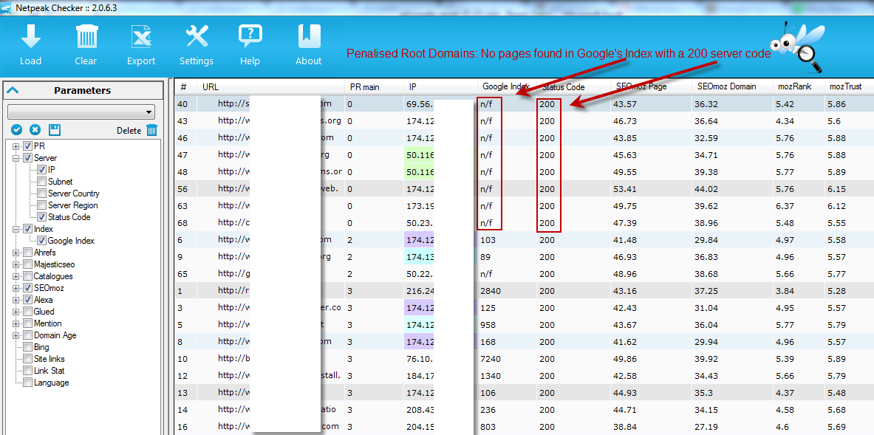Toggle the Alexa checkbox
Viewport: 874px width, 435px height.
tap(28, 300)
